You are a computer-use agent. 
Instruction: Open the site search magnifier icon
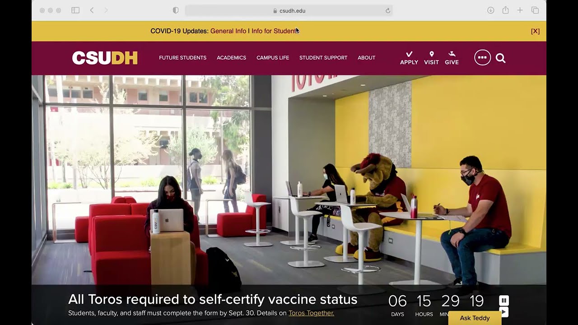point(500,58)
